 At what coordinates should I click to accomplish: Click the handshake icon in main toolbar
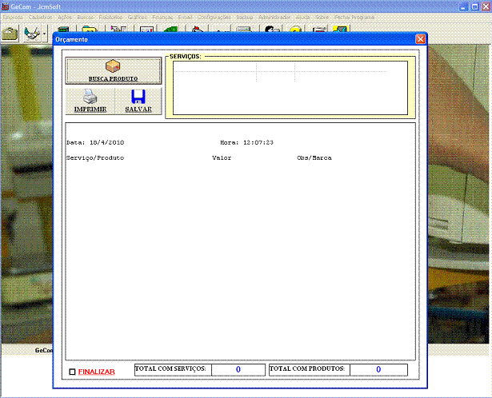(33, 33)
